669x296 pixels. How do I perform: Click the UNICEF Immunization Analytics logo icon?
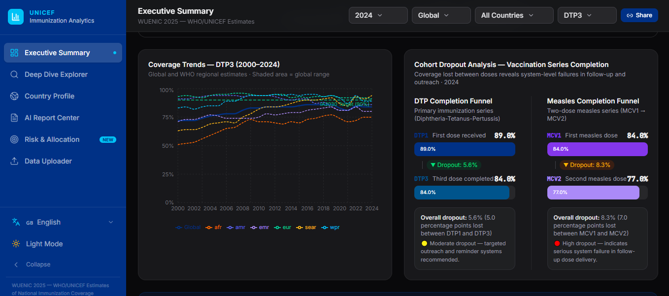pos(16,17)
